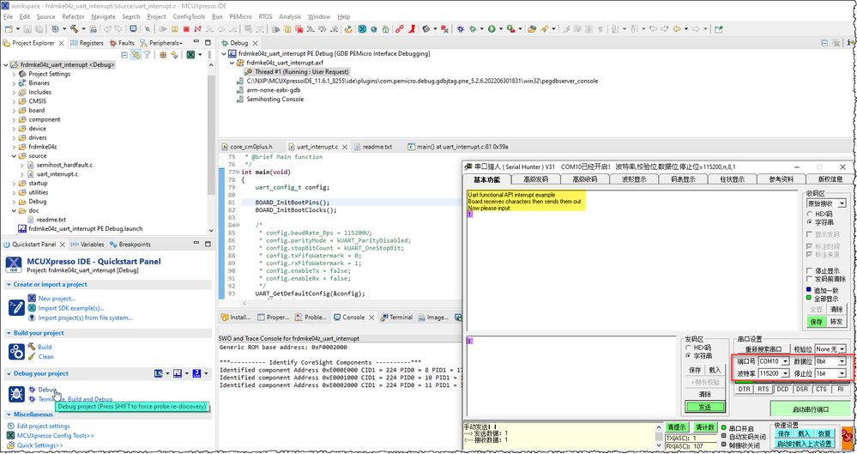The width and height of the screenshot is (857, 454).
Task: Click the green 串口开启 status indicator
Action: pyautogui.click(x=724, y=428)
